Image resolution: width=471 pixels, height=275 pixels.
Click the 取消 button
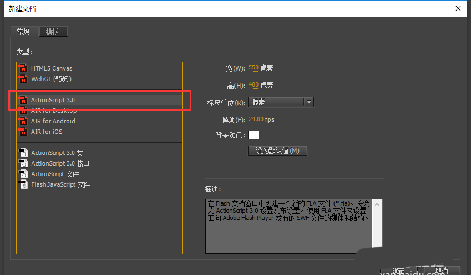[x=441, y=271]
